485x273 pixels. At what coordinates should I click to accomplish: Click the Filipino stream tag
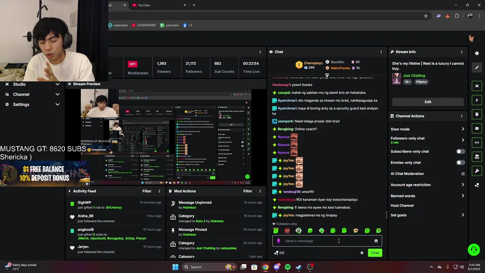pyautogui.click(x=421, y=82)
